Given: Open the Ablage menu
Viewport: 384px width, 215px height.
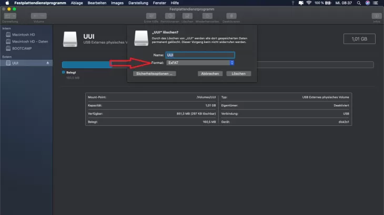Looking at the screenshot, I should [76, 3].
